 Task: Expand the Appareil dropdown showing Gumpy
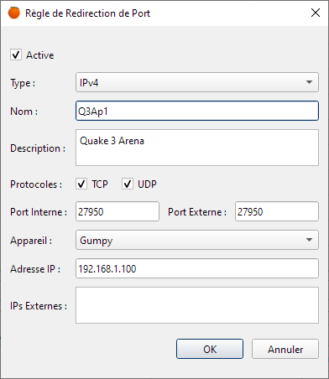click(x=197, y=240)
